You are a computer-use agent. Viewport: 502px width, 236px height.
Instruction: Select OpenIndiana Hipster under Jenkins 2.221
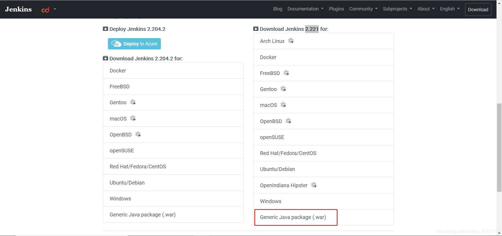point(323,185)
